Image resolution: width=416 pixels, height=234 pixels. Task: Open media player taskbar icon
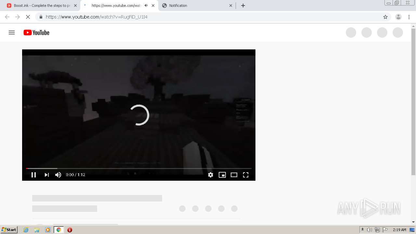pyautogui.click(x=48, y=230)
